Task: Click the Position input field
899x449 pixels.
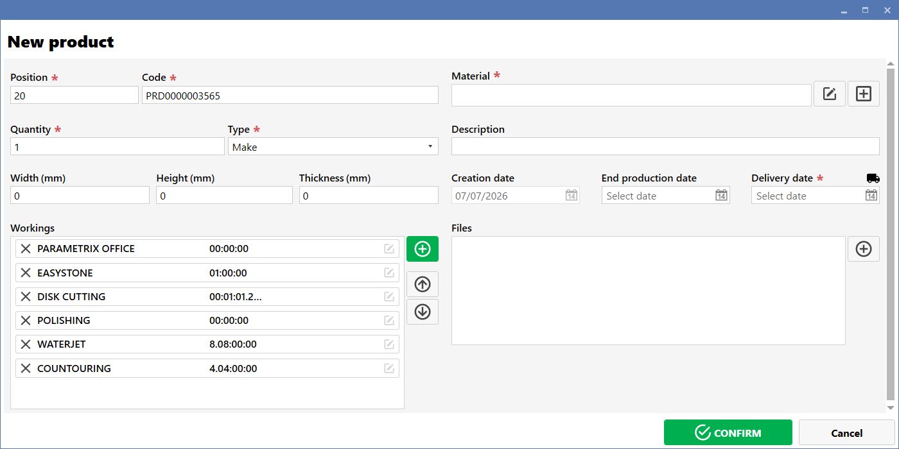Action: click(x=74, y=95)
